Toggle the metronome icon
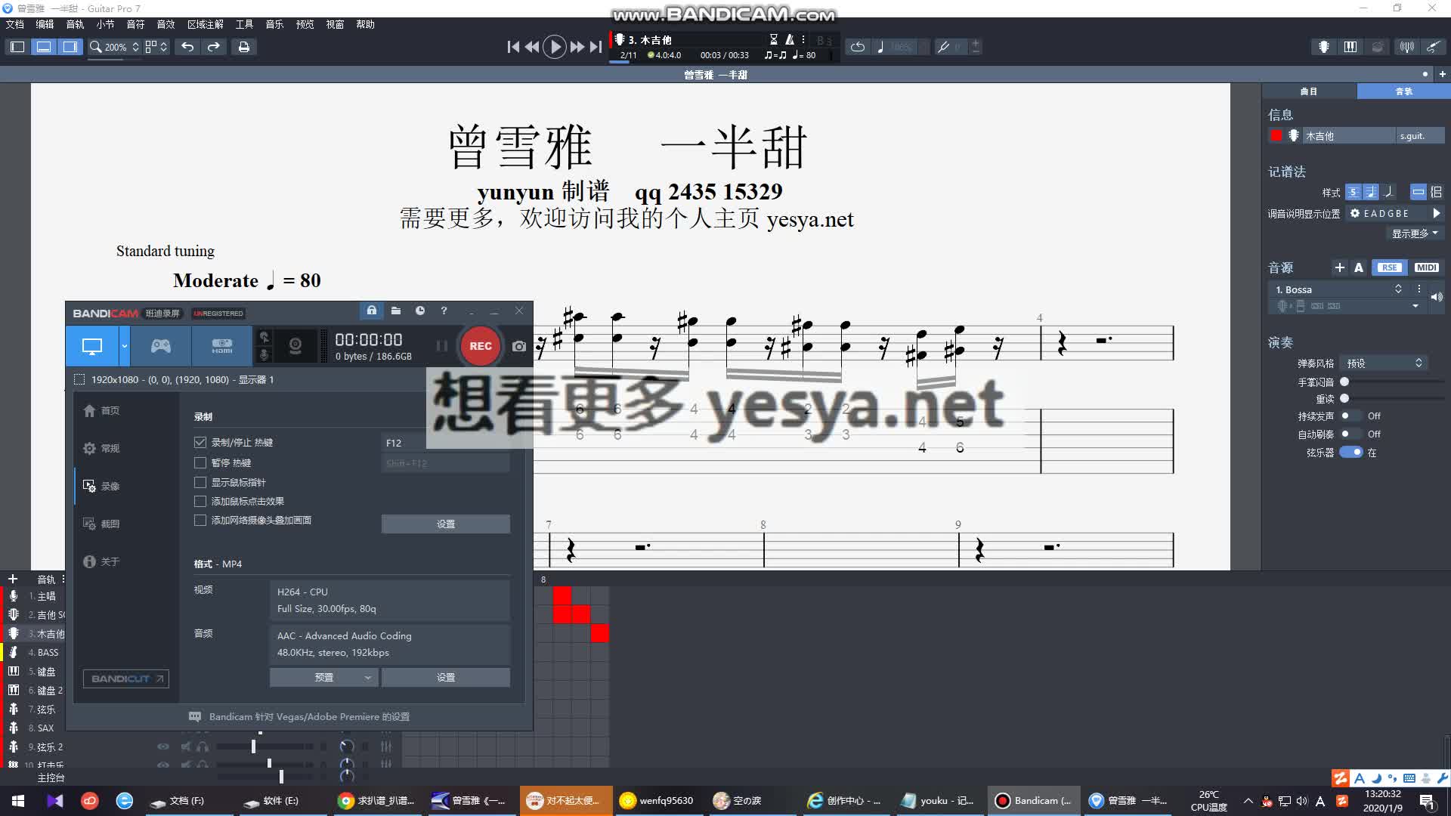This screenshot has width=1451, height=816. click(789, 39)
